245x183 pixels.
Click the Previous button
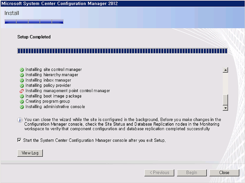(x=159, y=173)
